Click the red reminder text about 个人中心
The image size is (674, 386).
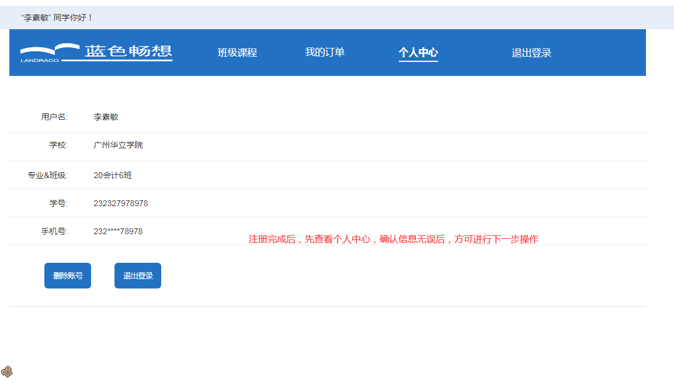395,239
